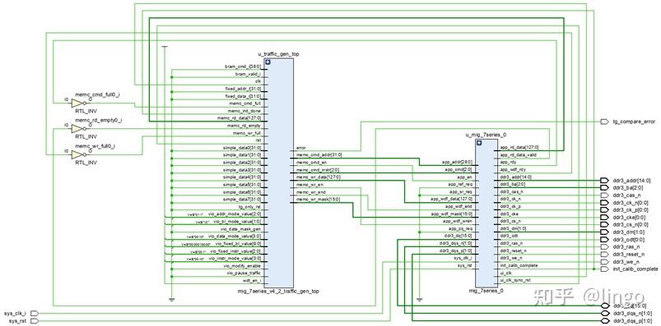Click the ddr3_dqs_p[1:0] bidirectional port
Viewport: 661px width, 326px height.
[605, 321]
